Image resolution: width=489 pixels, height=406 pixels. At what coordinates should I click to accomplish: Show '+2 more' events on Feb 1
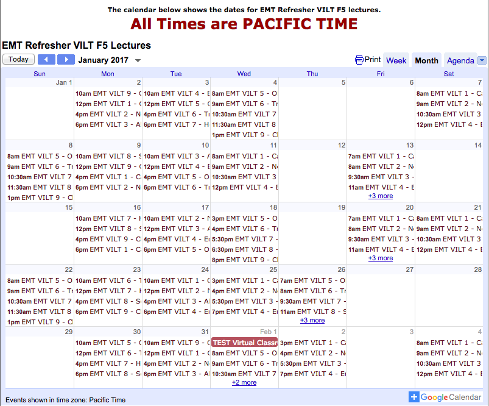pyautogui.click(x=244, y=383)
